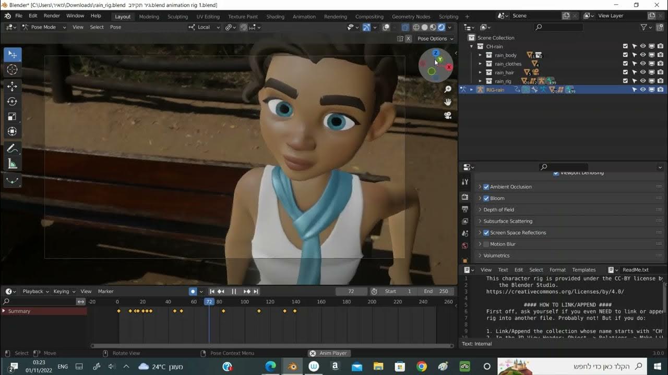
Task: Click the End frame 250 field
Action: (x=436, y=291)
